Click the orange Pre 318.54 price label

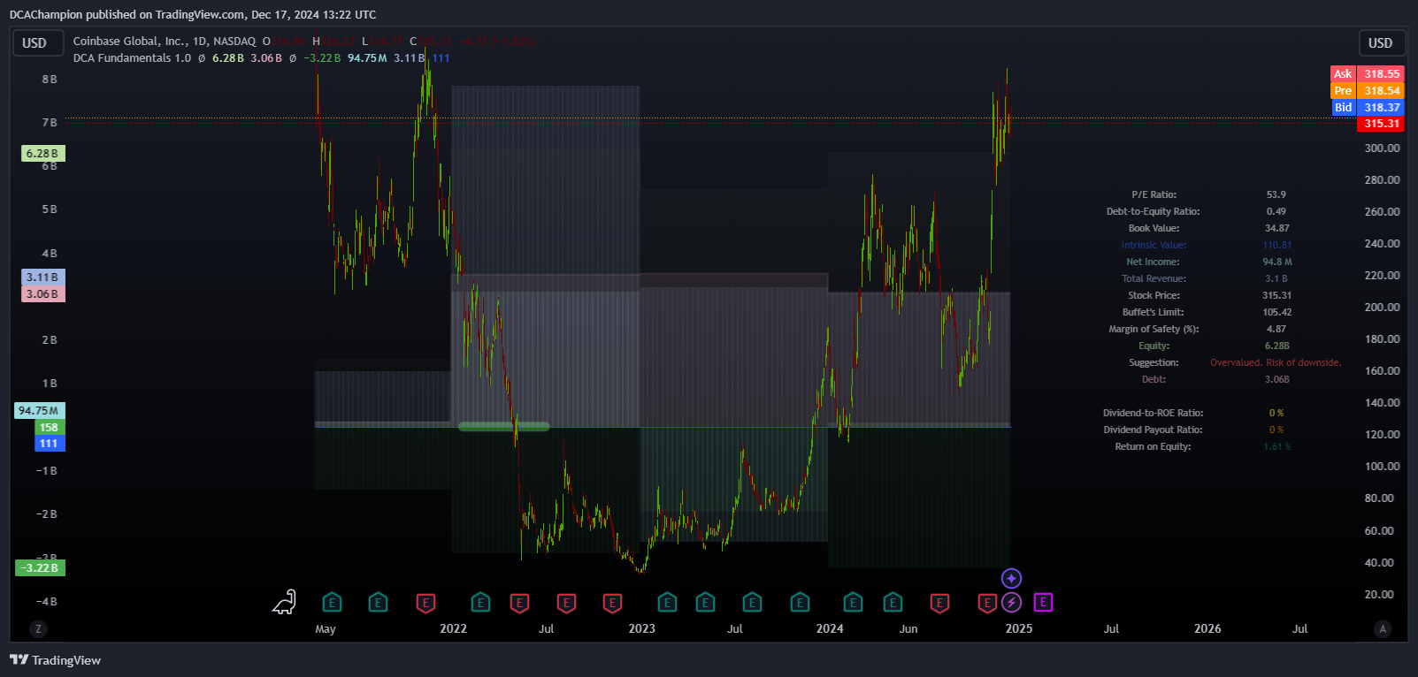pos(1368,91)
